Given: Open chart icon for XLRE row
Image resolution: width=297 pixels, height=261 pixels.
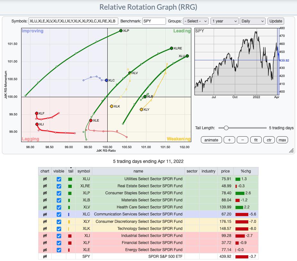Looking at the screenshot, I should coord(45,186).
